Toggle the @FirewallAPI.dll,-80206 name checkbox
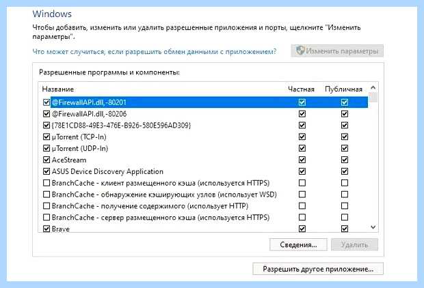Screen dimensions: 424x288 tap(47, 114)
